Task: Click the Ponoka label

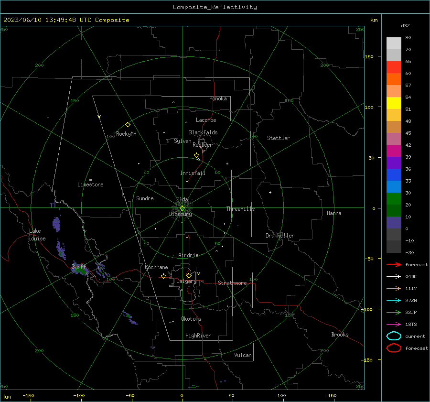Action: [218, 98]
